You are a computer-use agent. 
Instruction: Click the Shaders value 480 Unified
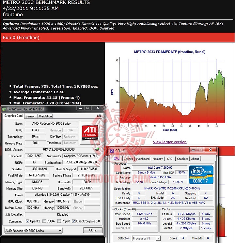[x=39, y=169]
